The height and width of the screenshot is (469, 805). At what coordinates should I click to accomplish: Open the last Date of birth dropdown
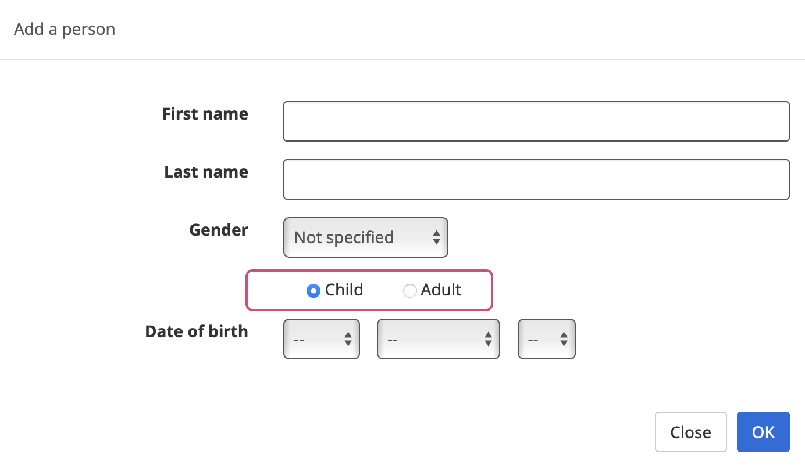click(x=546, y=339)
